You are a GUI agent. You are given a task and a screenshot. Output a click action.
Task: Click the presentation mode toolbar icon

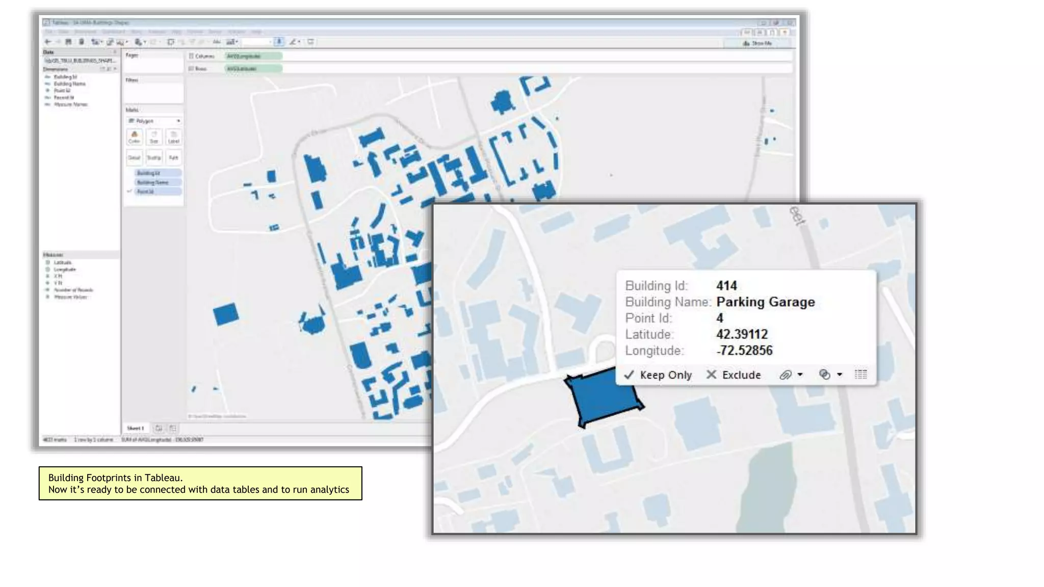tap(310, 42)
